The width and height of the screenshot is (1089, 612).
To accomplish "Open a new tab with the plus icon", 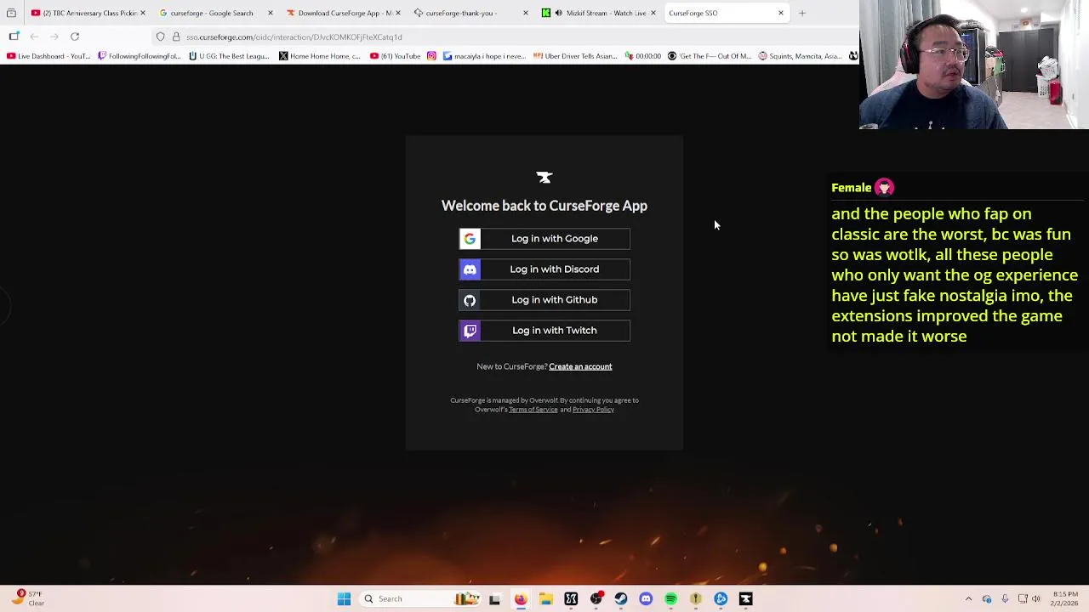I will tap(802, 13).
